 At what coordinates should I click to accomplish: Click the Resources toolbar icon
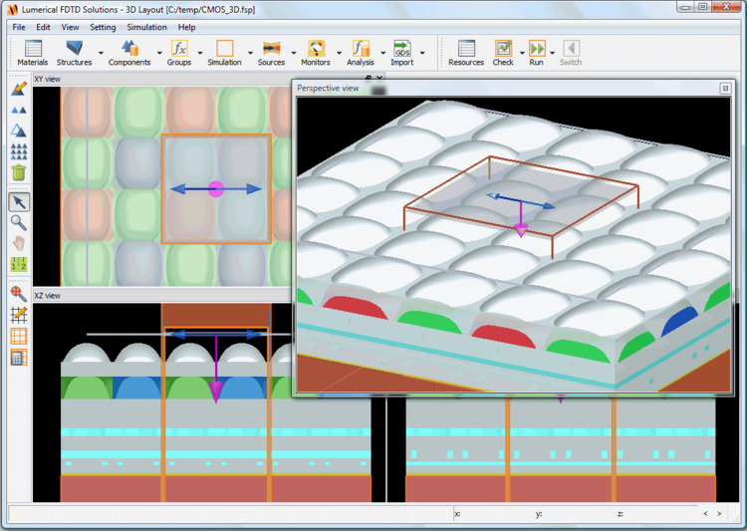pos(465,52)
